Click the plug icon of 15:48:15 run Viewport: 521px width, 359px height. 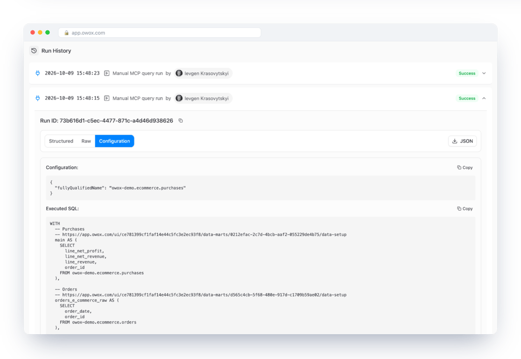tap(37, 98)
